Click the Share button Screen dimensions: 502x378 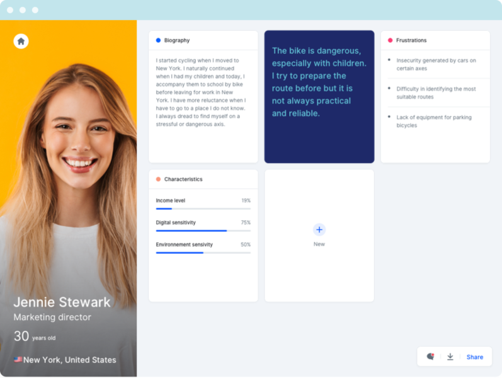(x=475, y=357)
